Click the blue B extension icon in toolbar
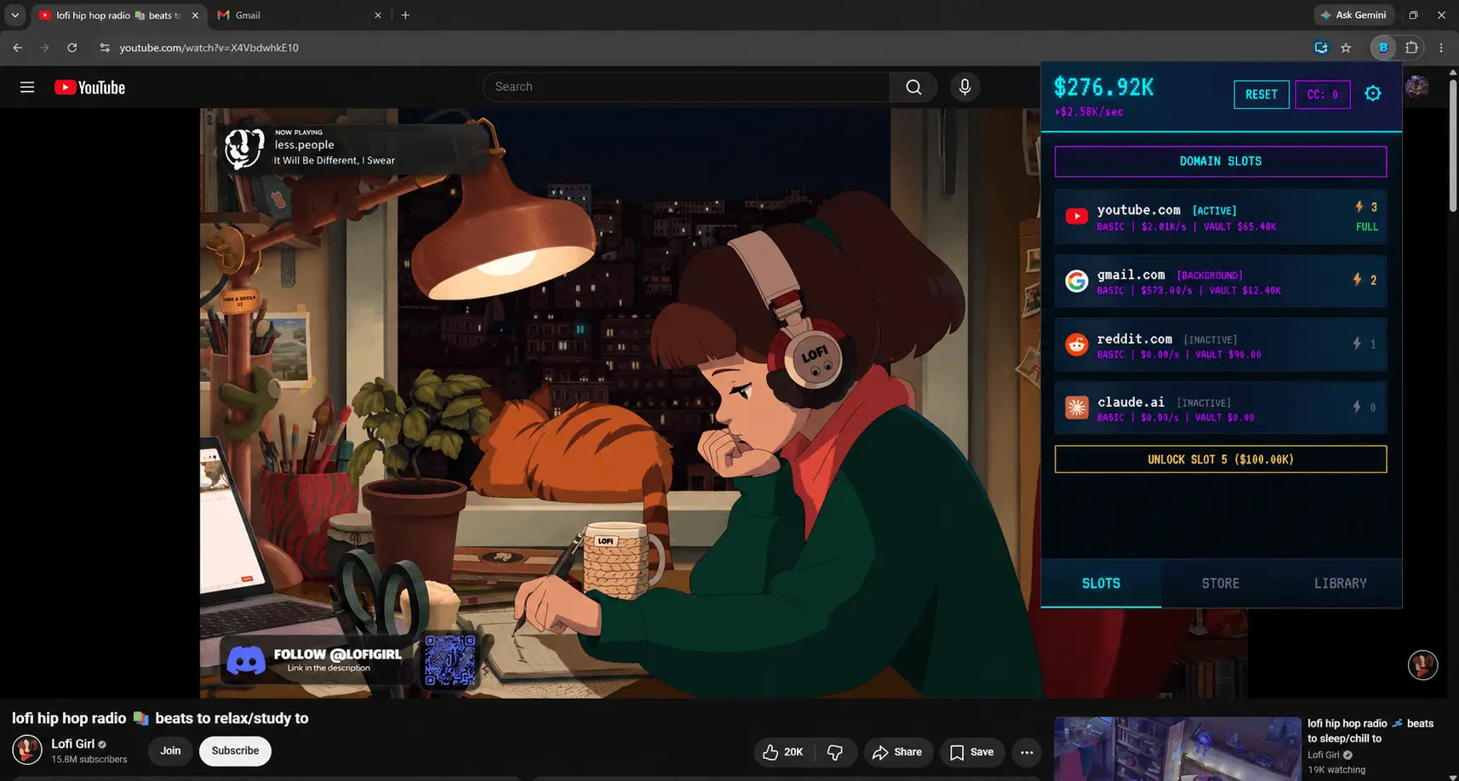This screenshot has height=781, width=1459. click(x=1383, y=48)
